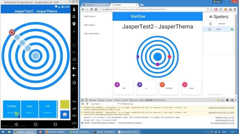Image resolution: width=239 pixels, height=134 pixels.
Task: Open the chat bubble button in phone app
Action: pyautogui.click(x=65, y=115)
